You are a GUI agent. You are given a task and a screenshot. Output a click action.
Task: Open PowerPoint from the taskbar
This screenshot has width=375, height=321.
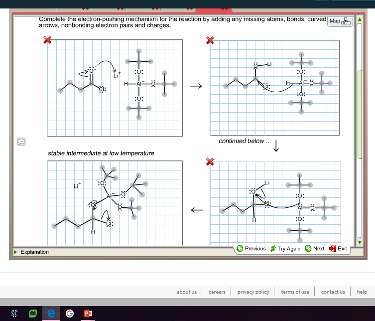[x=88, y=314]
